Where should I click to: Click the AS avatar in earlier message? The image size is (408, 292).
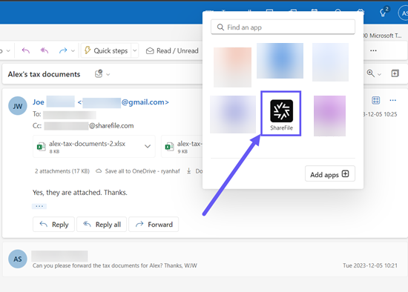pyautogui.click(x=18, y=259)
